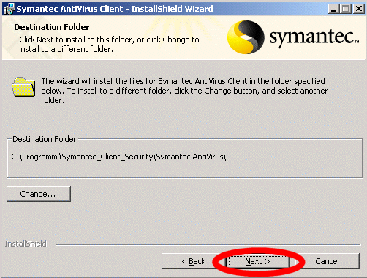This screenshot has width=367, height=278.
Task: Open the Change... folder dialog
Action: point(39,194)
